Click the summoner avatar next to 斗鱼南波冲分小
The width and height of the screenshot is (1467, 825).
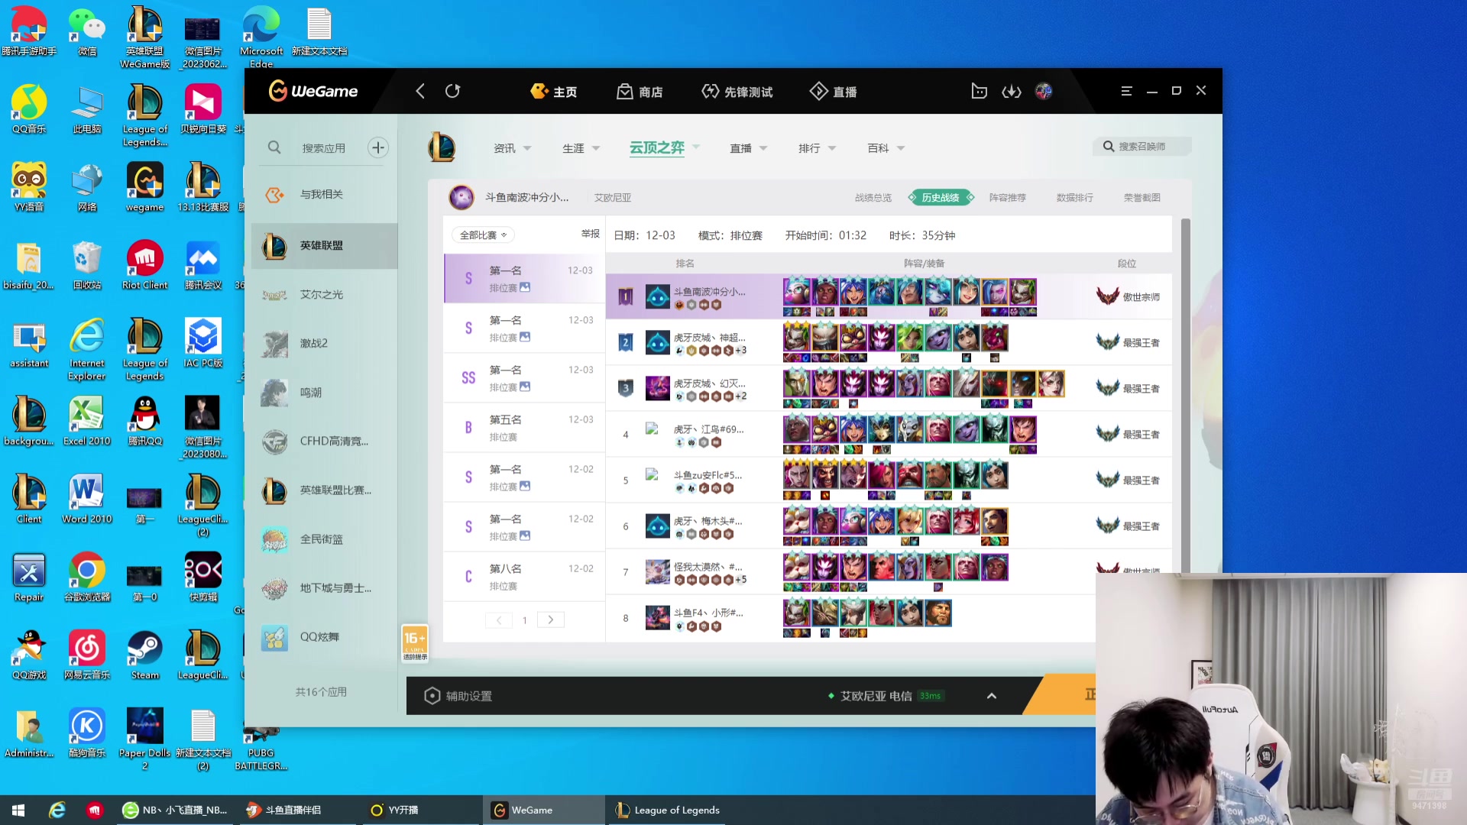coord(461,197)
